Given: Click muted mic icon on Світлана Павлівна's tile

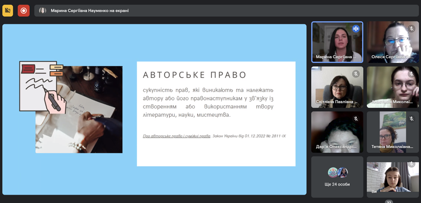Looking at the screenshot, I should tap(356, 74).
